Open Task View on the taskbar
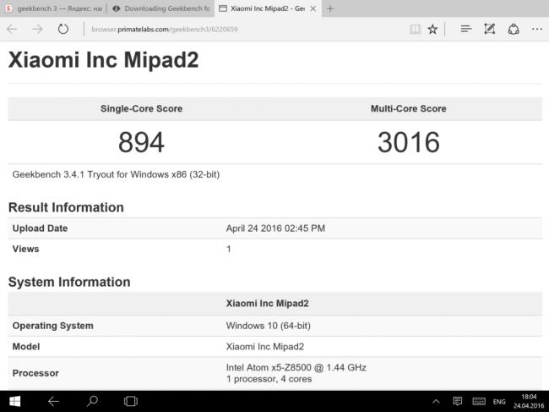The height and width of the screenshot is (412, 549). pyautogui.click(x=131, y=401)
